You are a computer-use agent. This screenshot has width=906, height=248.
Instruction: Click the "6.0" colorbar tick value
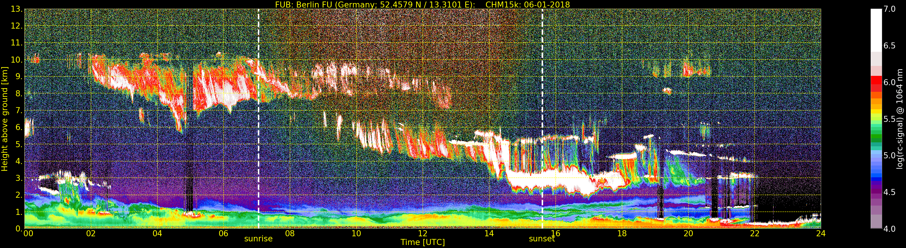(889, 82)
